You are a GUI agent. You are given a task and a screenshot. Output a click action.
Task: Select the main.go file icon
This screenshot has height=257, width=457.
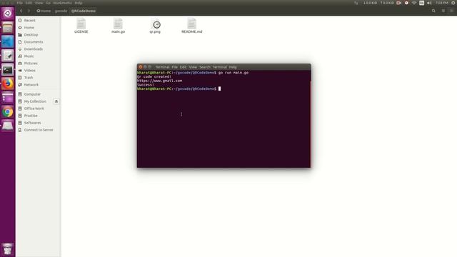(118, 26)
